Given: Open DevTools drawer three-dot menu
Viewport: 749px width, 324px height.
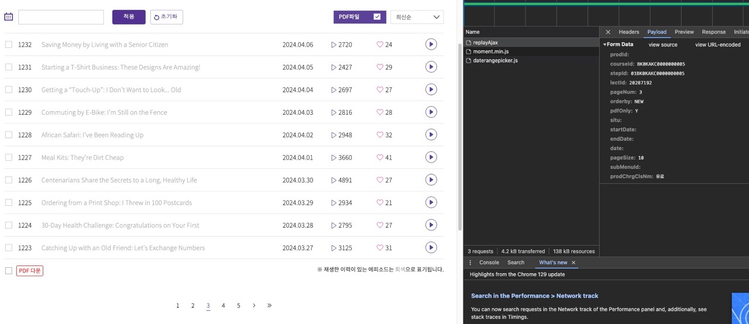Looking at the screenshot, I should point(470,263).
